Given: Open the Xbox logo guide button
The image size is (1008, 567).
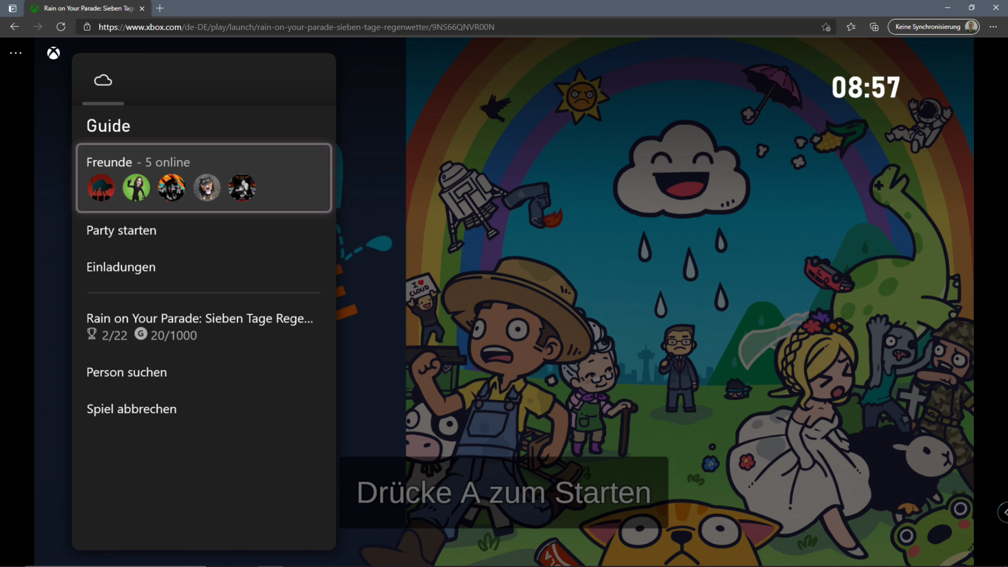Looking at the screenshot, I should [54, 53].
